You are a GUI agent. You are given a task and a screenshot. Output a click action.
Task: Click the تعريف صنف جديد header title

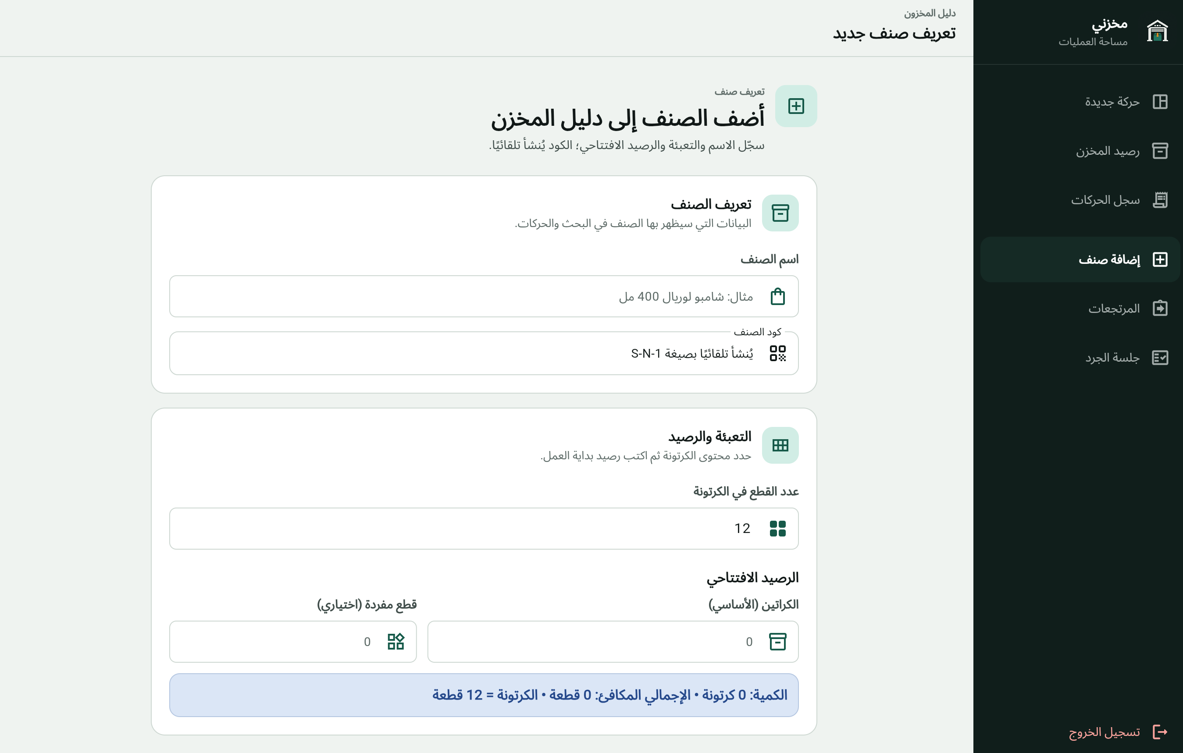point(894,33)
